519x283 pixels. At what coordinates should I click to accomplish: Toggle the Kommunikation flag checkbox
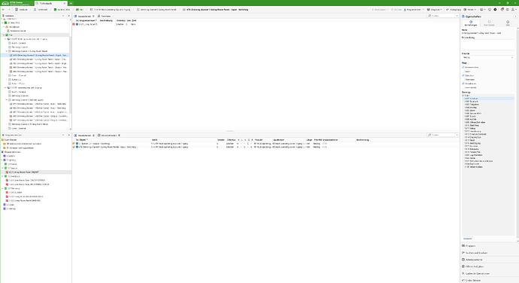click(x=463, y=67)
